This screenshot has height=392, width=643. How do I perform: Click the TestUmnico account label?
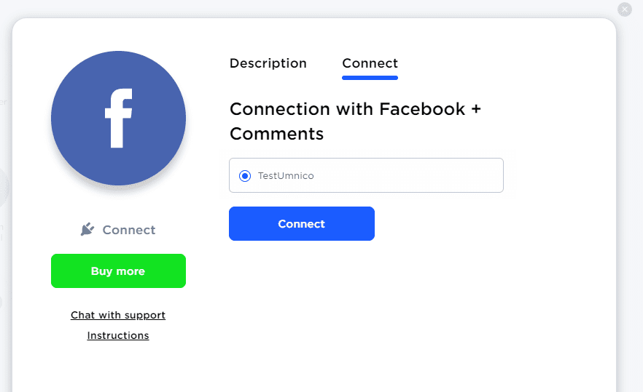coord(286,175)
